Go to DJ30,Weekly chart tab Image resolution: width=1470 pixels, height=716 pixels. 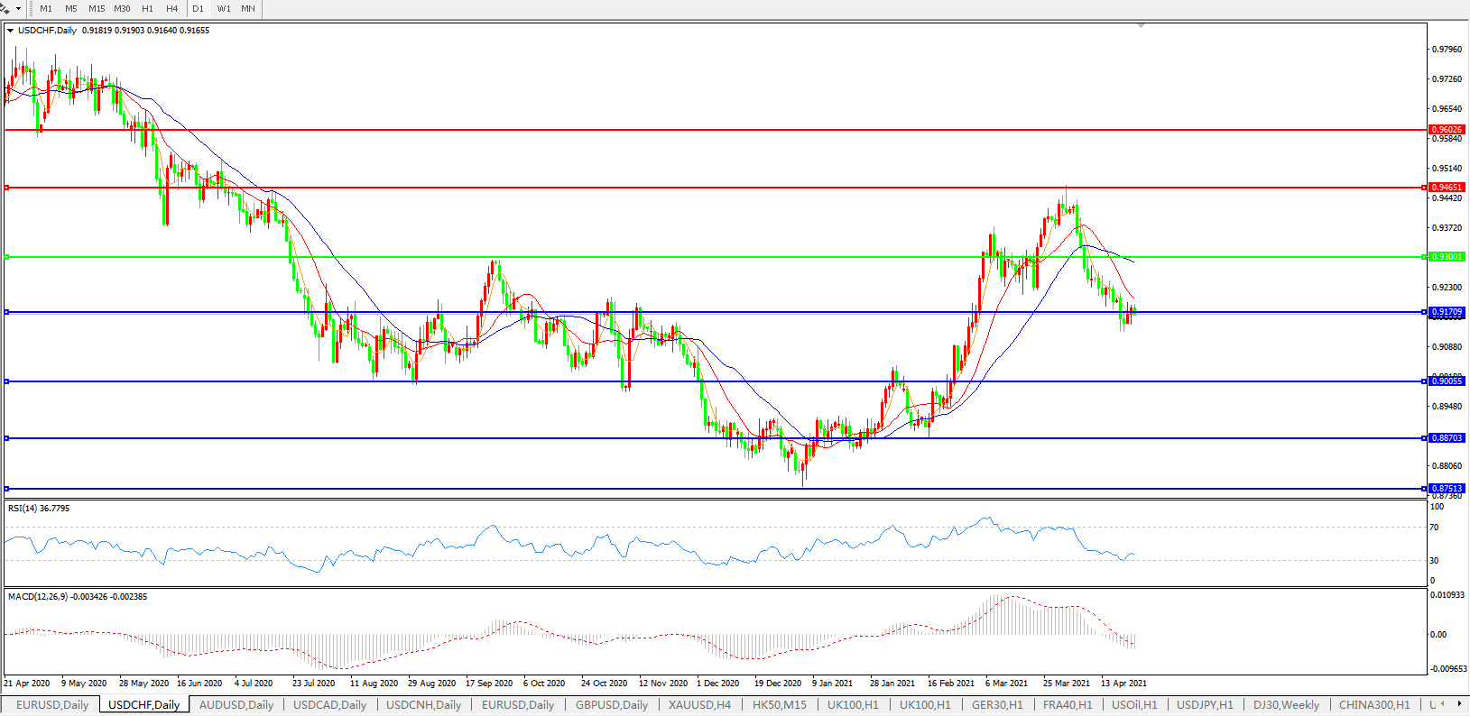1286,705
